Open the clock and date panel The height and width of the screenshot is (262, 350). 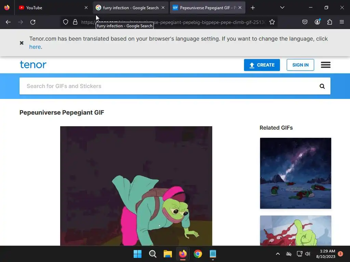[x=326, y=254]
